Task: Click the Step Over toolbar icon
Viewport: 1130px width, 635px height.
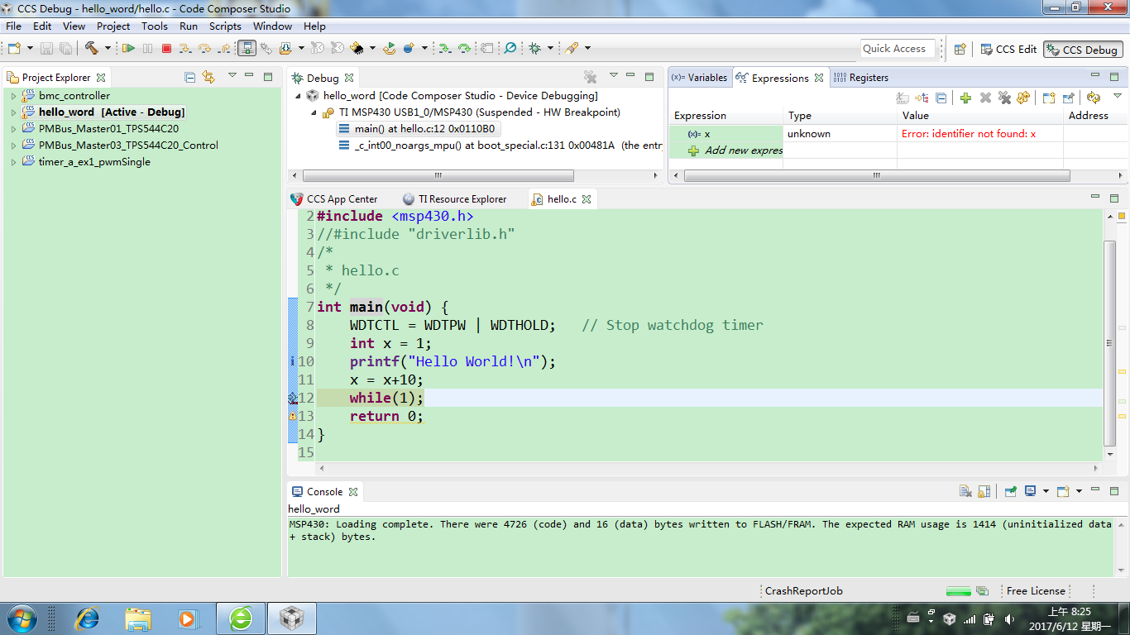Action: click(x=204, y=49)
